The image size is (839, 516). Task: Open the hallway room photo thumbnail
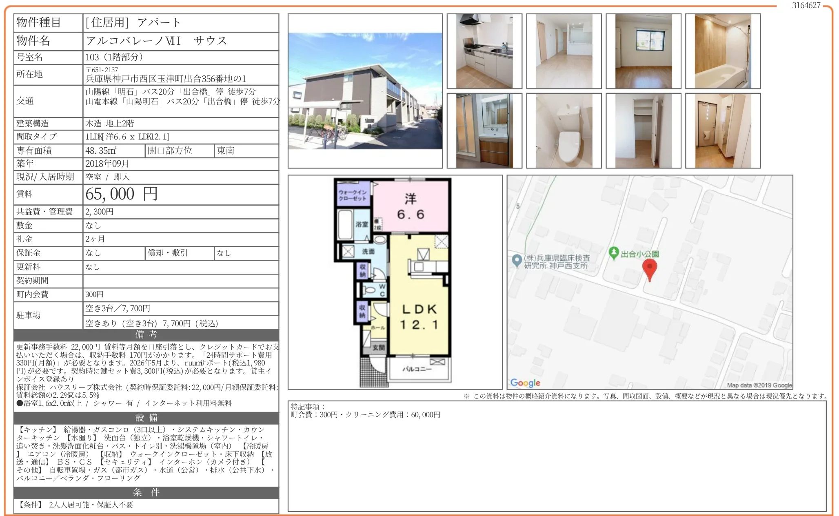coord(564,51)
